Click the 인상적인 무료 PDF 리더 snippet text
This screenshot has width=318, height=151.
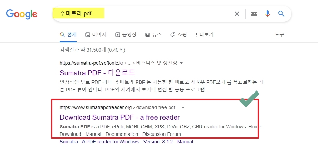(161, 86)
